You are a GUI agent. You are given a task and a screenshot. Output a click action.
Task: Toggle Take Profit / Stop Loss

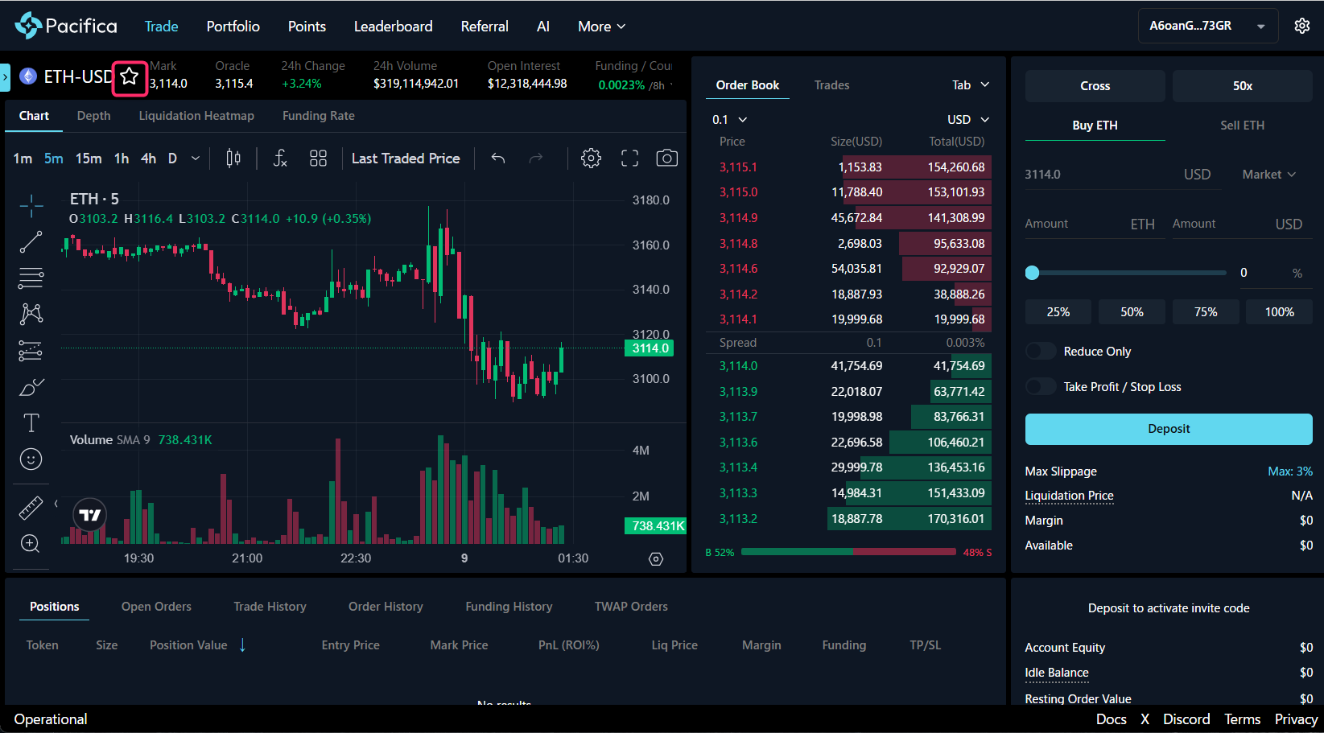coord(1041,387)
